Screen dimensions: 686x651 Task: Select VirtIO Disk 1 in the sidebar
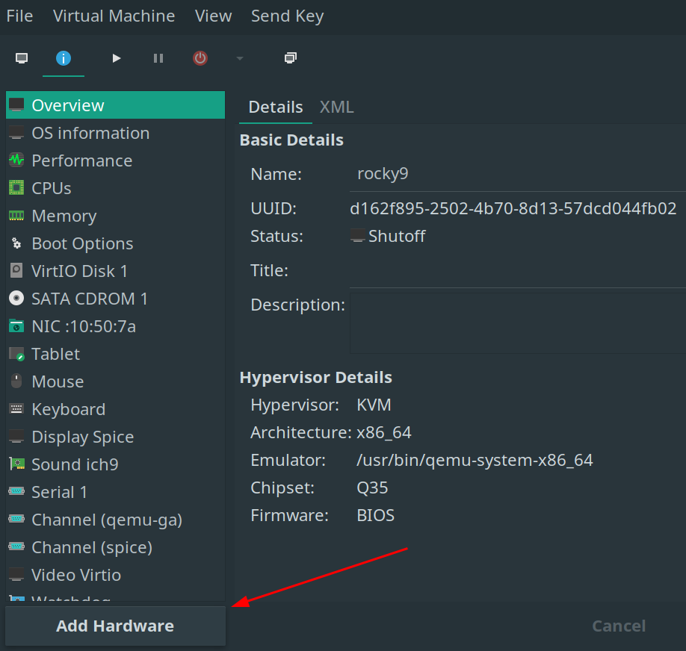(79, 271)
